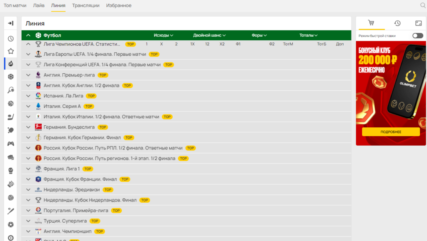Click the Ф1 column header

[x=238, y=44]
